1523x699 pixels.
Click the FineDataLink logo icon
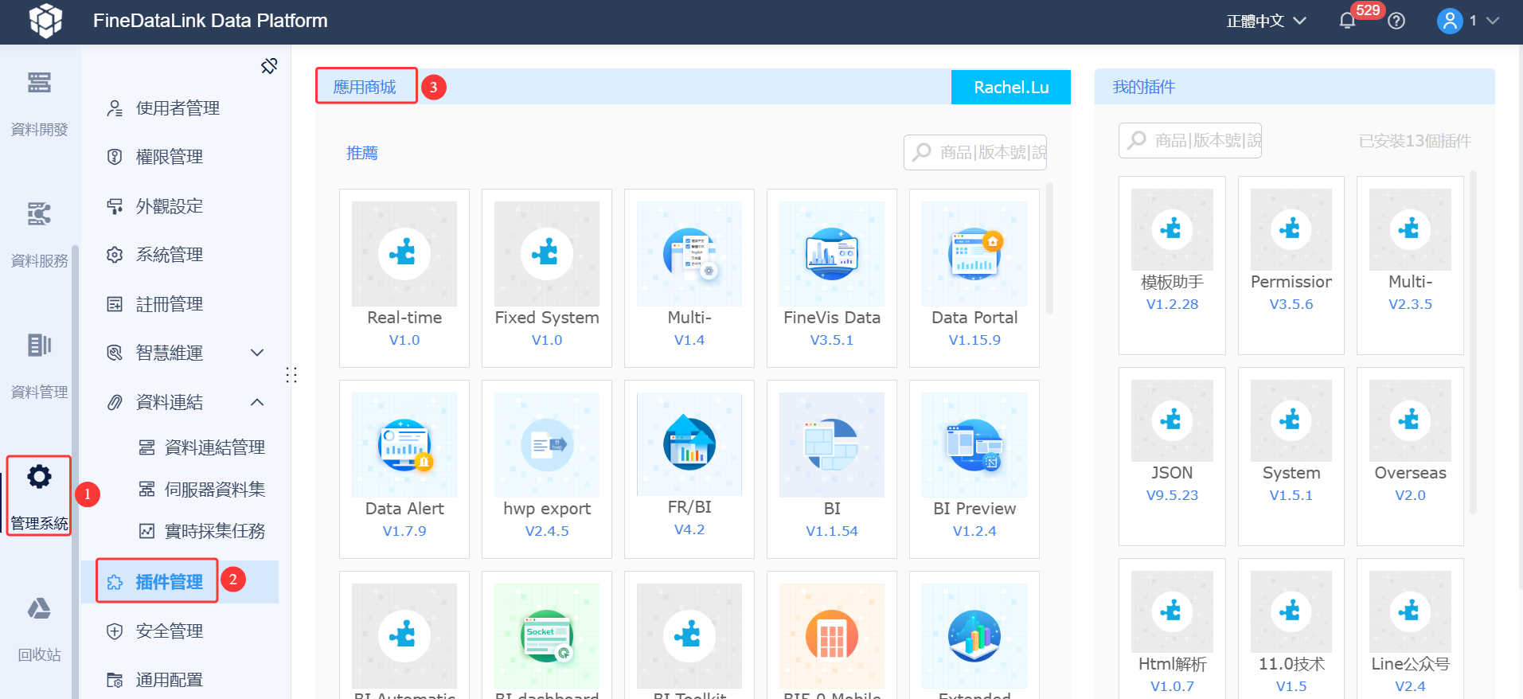point(45,21)
